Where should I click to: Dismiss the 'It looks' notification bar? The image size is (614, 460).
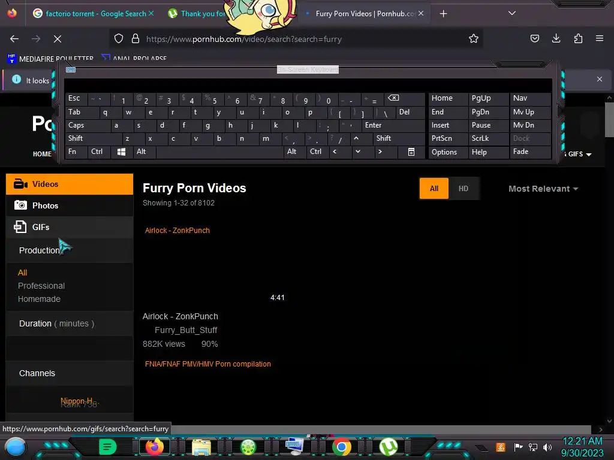pos(600,80)
